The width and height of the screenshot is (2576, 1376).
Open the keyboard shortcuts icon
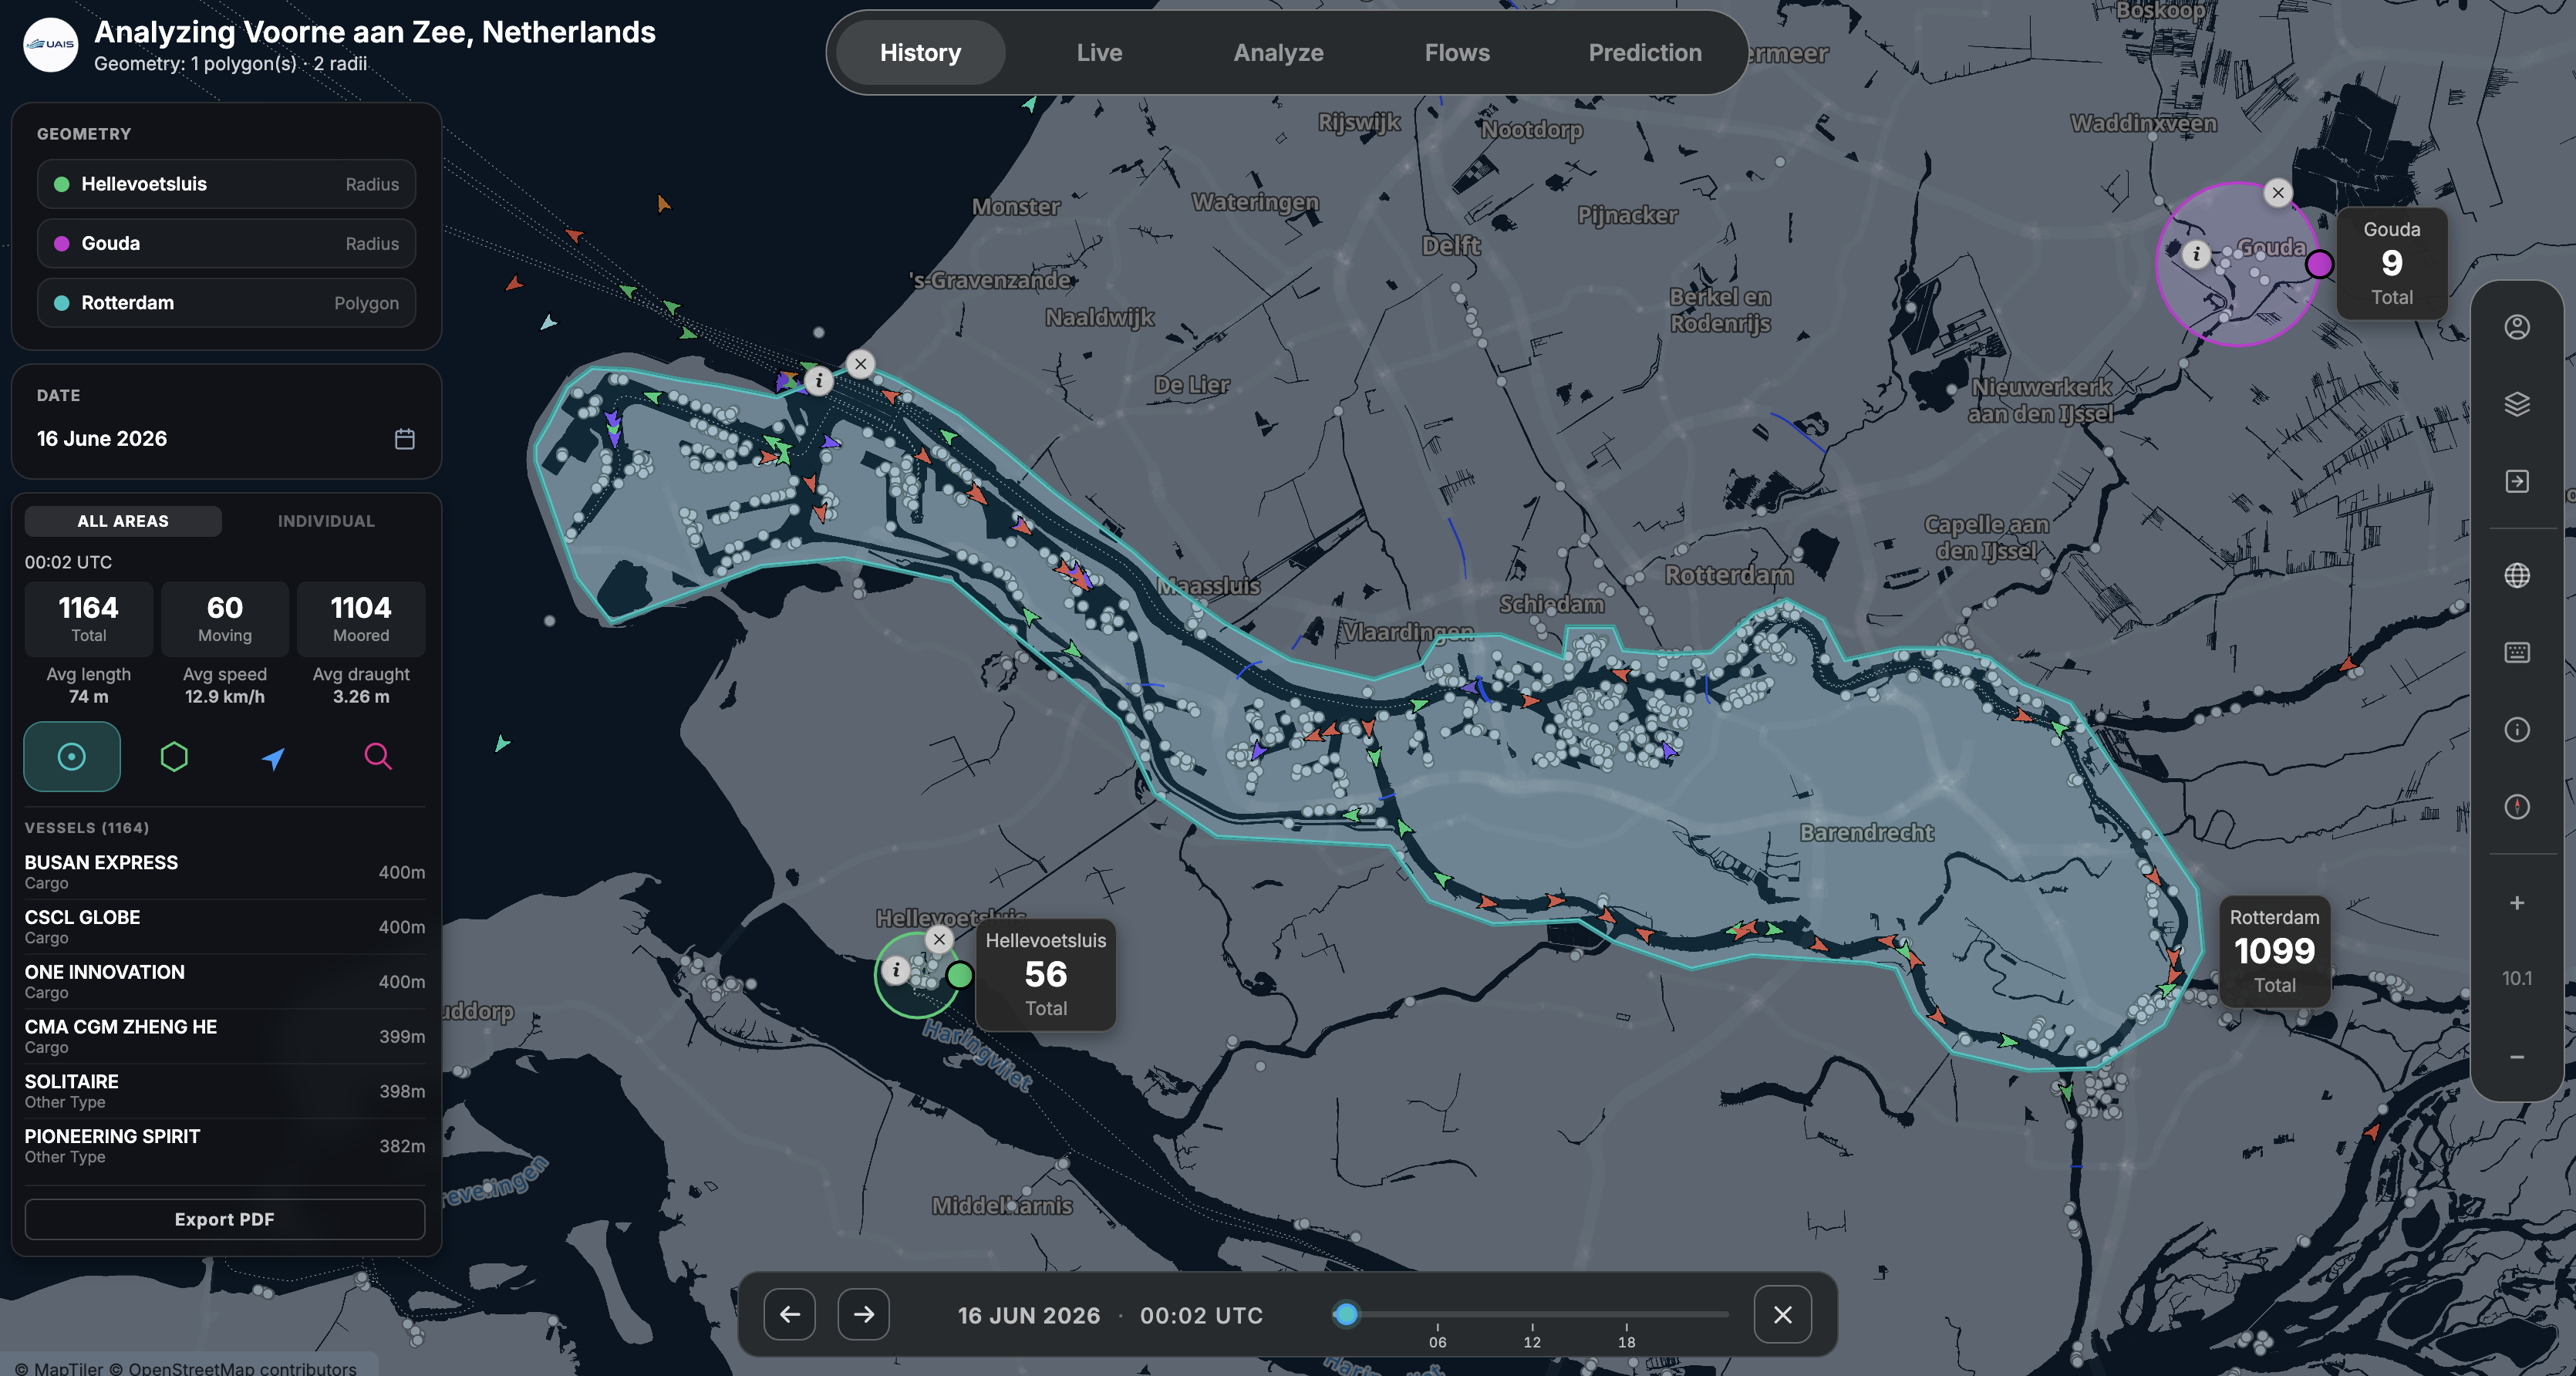point(2517,652)
